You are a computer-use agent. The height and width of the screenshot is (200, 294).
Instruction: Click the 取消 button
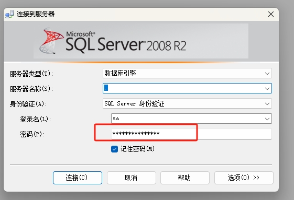131,178
